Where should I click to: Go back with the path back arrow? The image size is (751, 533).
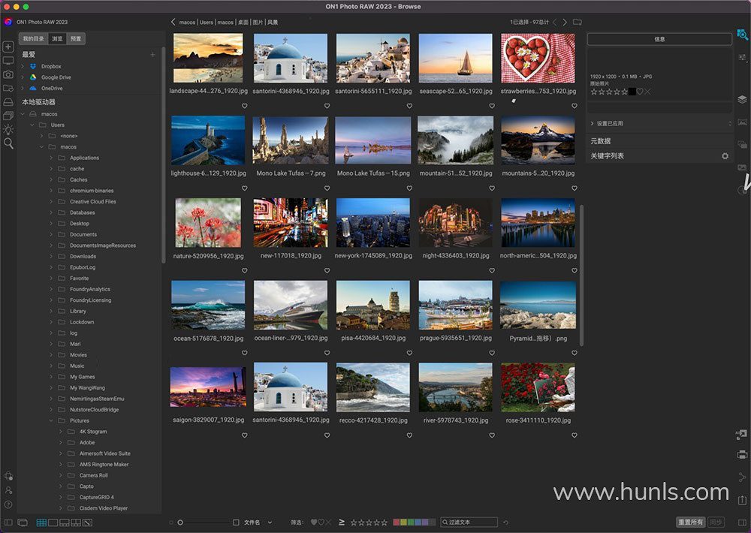click(x=173, y=22)
